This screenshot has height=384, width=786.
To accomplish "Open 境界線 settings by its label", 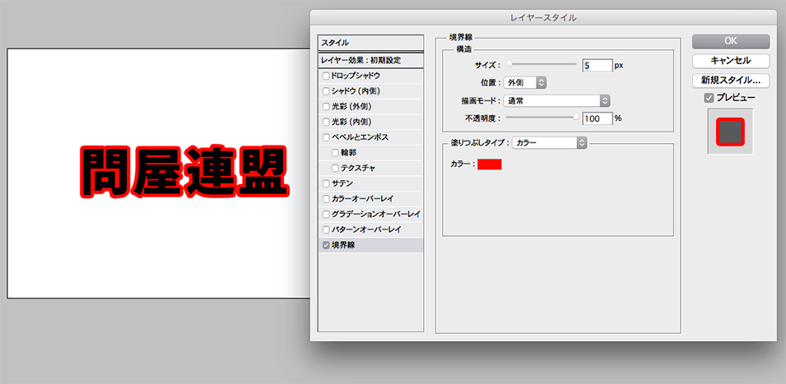I will click(x=343, y=245).
